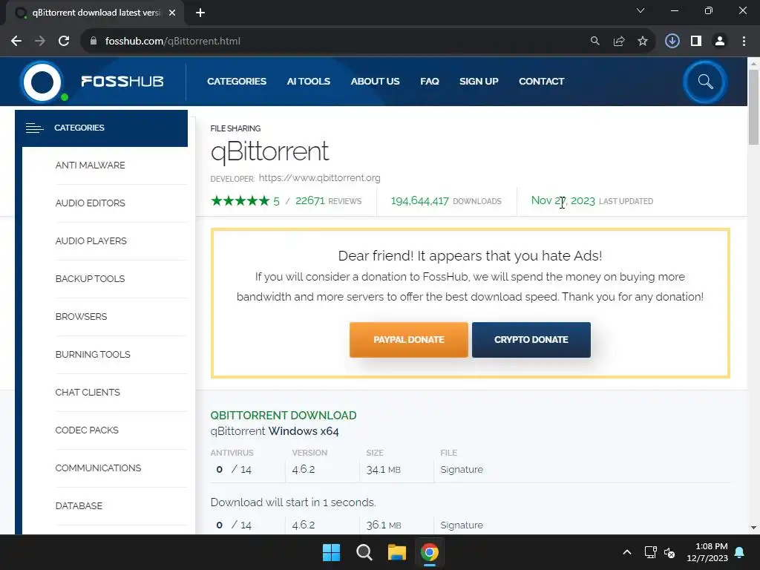Open a new browser tab
Viewport: 760px width, 570px height.
[x=200, y=13]
